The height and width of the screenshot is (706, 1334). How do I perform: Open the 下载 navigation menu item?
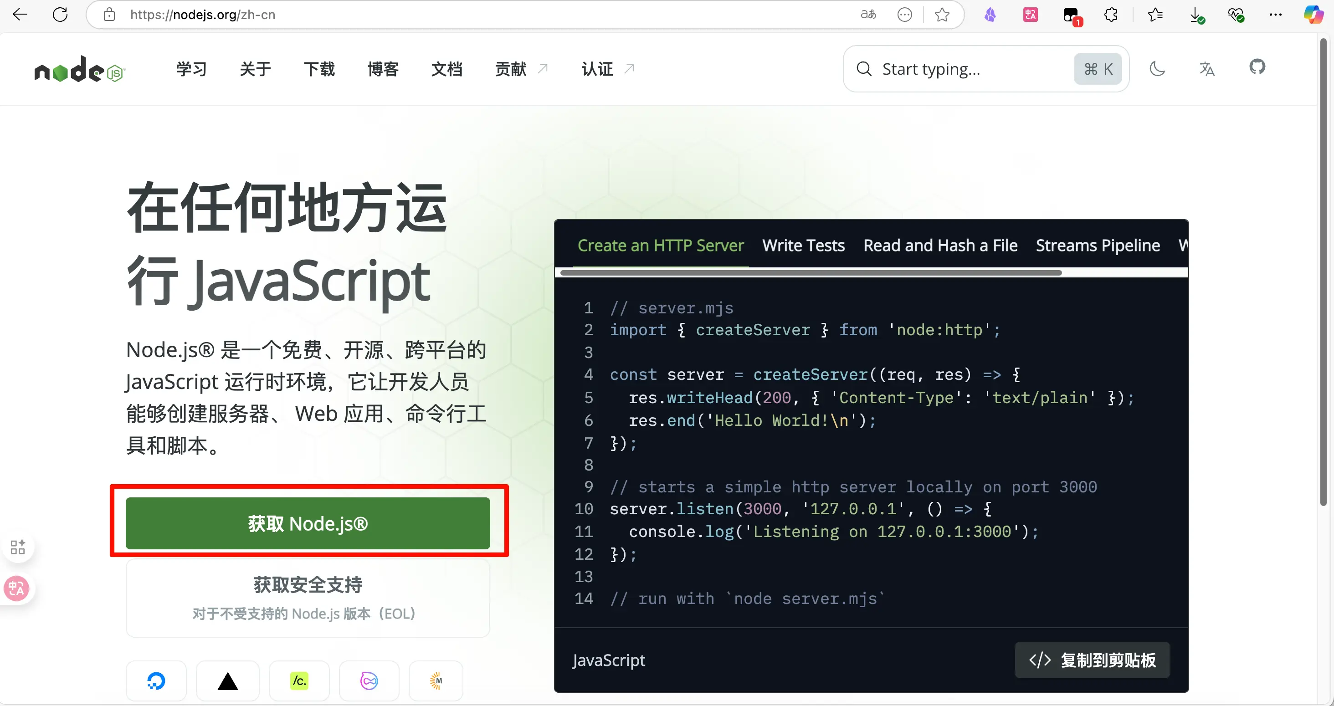319,69
